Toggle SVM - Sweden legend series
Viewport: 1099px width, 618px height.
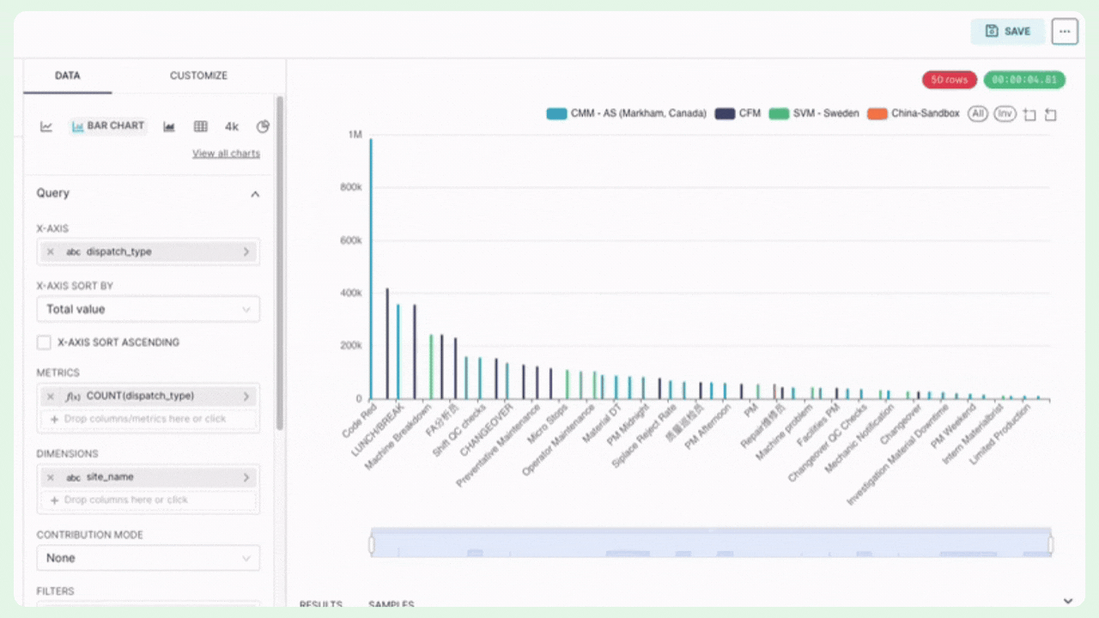(x=814, y=113)
